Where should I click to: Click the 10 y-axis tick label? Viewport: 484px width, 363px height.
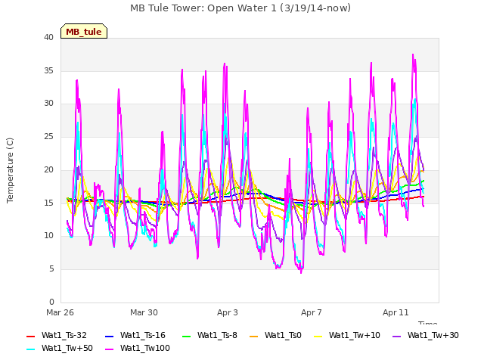pos(48,236)
